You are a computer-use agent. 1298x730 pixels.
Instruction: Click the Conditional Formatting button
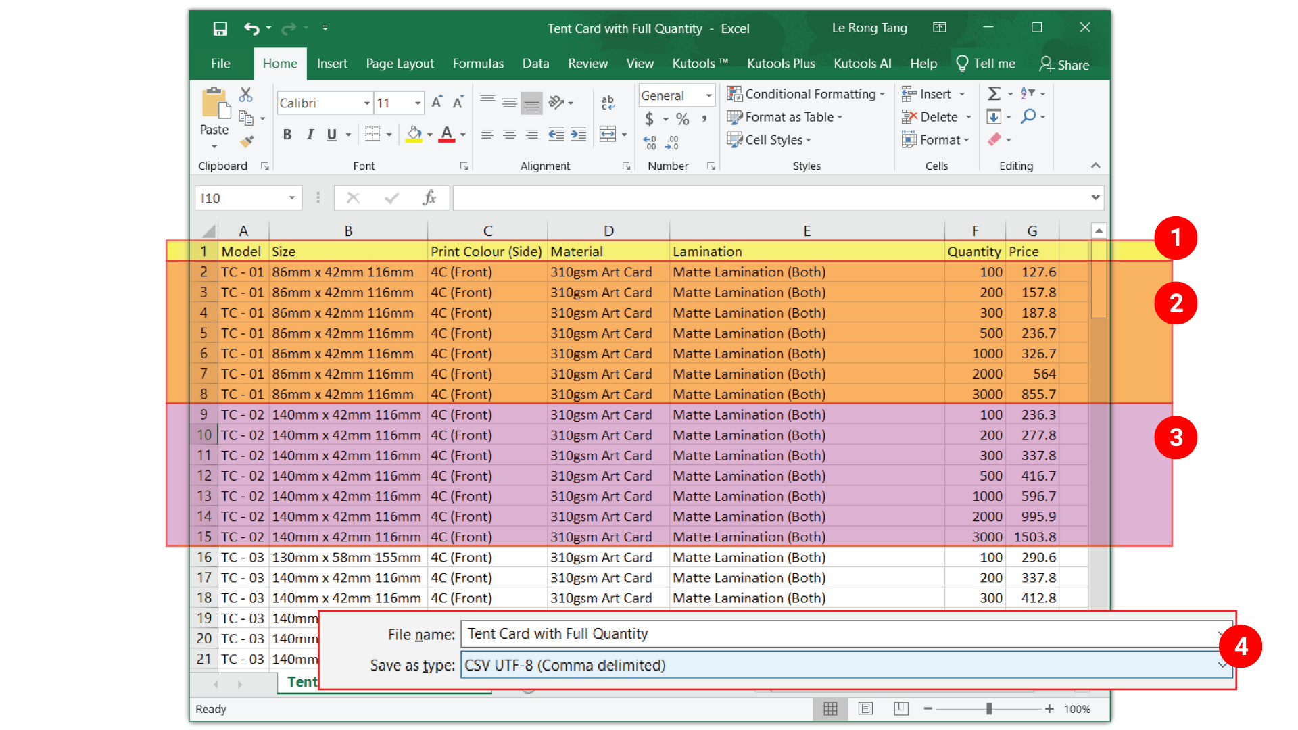(804, 94)
